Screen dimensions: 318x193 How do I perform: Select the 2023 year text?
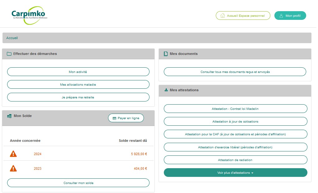tap(37, 168)
